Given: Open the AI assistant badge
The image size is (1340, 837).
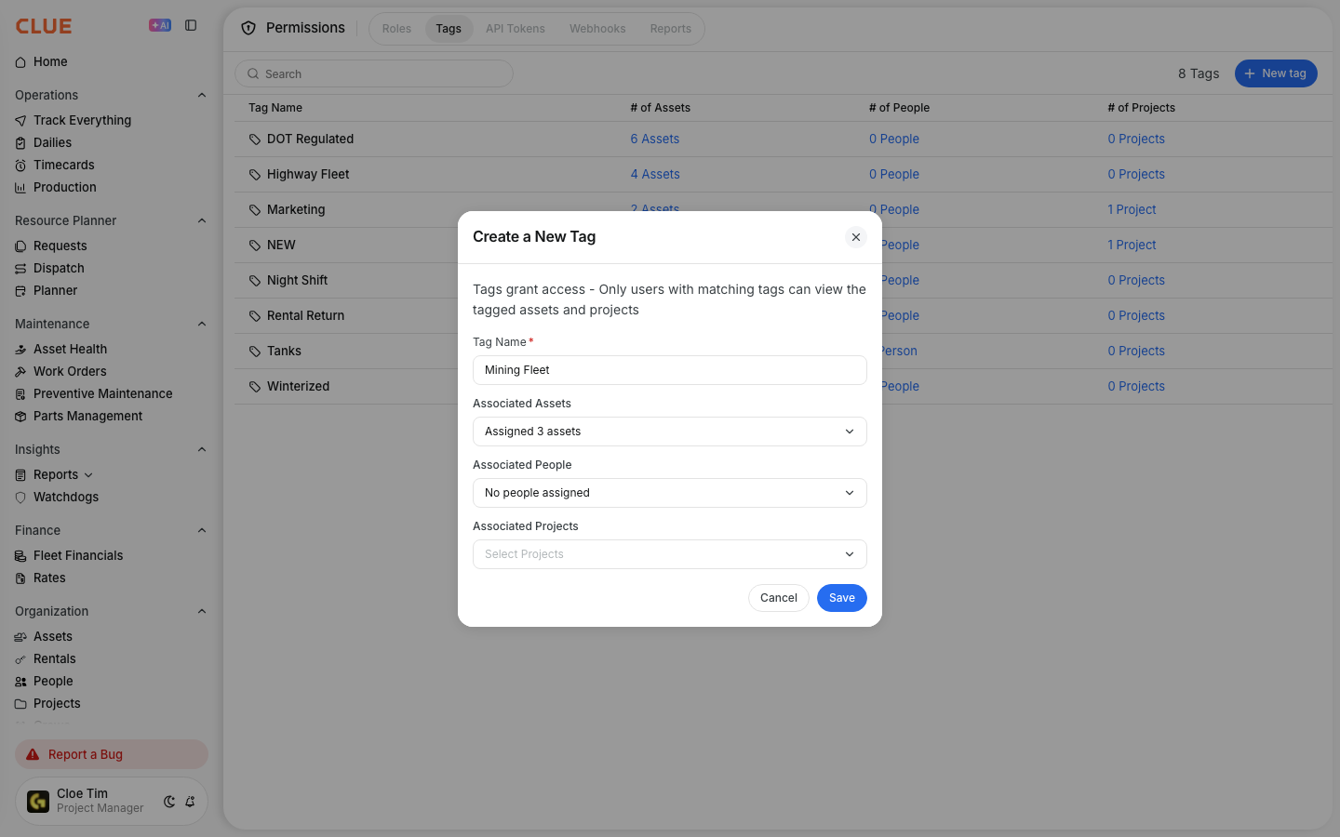Looking at the screenshot, I should tap(160, 25).
